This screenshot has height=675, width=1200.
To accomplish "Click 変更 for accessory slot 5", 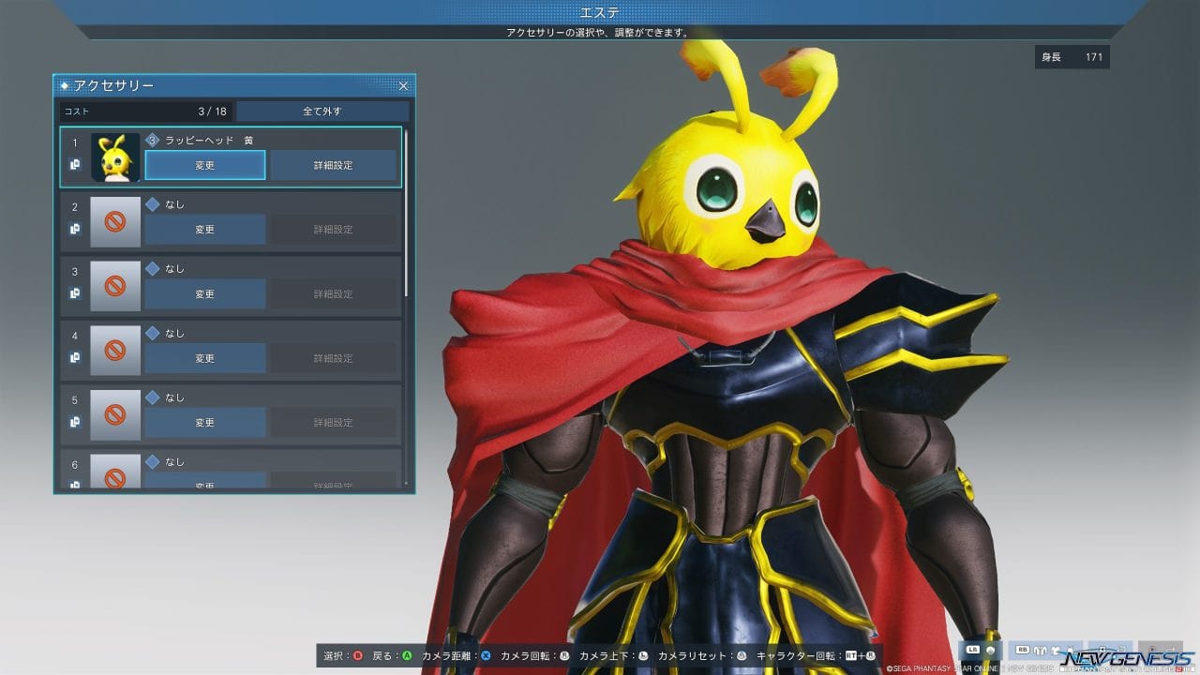I will [x=205, y=422].
